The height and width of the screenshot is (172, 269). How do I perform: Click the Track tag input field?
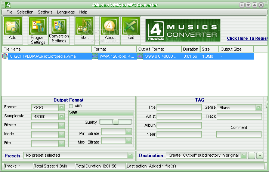click(x=239, y=117)
